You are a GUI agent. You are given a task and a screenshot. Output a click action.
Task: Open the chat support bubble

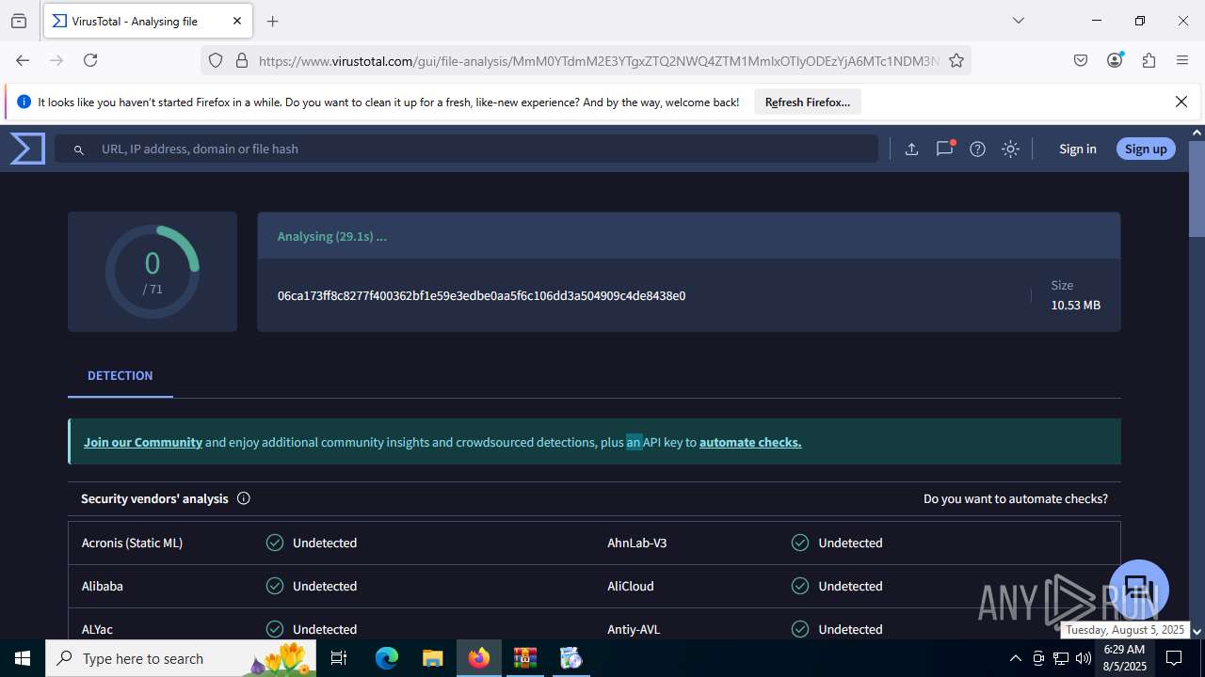(1139, 590)
